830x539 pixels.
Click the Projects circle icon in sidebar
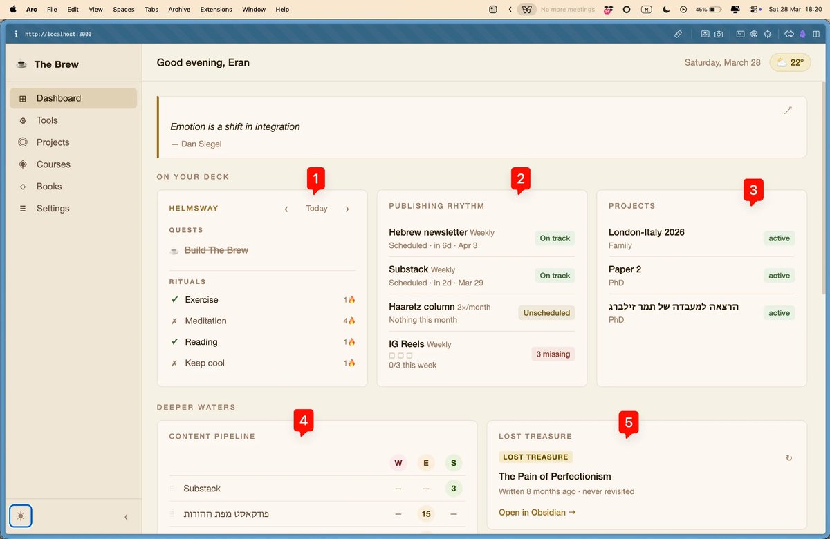[x=23, y=142]
